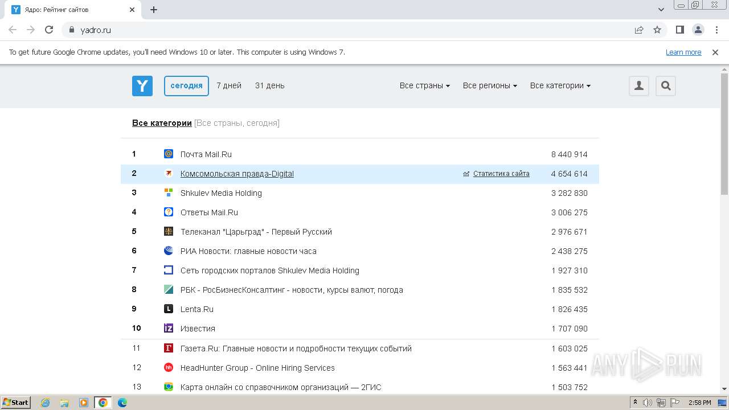Go back with the browser back arrow

(13, 30)
